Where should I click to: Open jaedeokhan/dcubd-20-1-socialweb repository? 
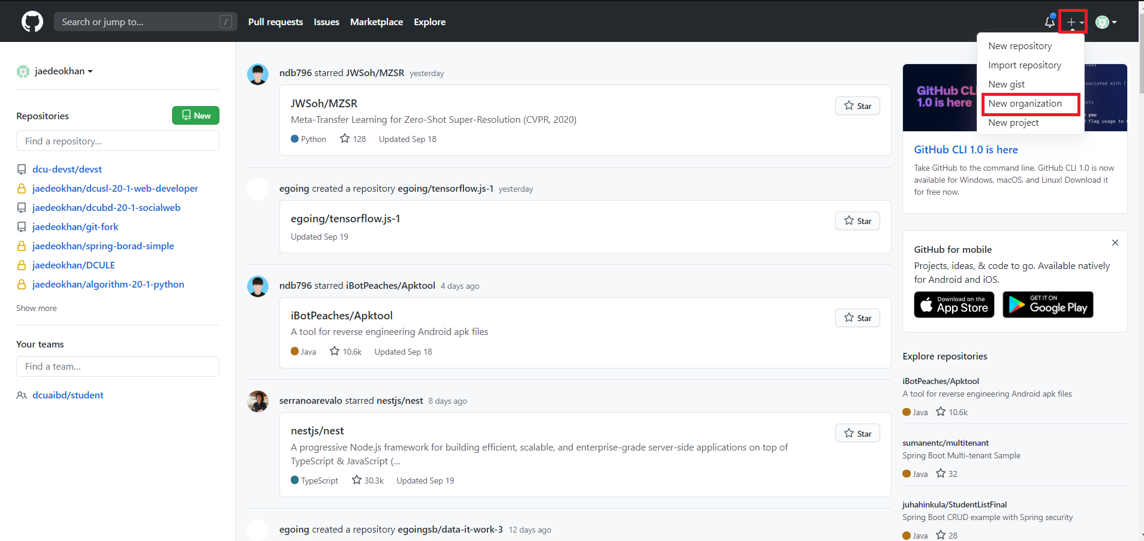[x=106, y=208]
